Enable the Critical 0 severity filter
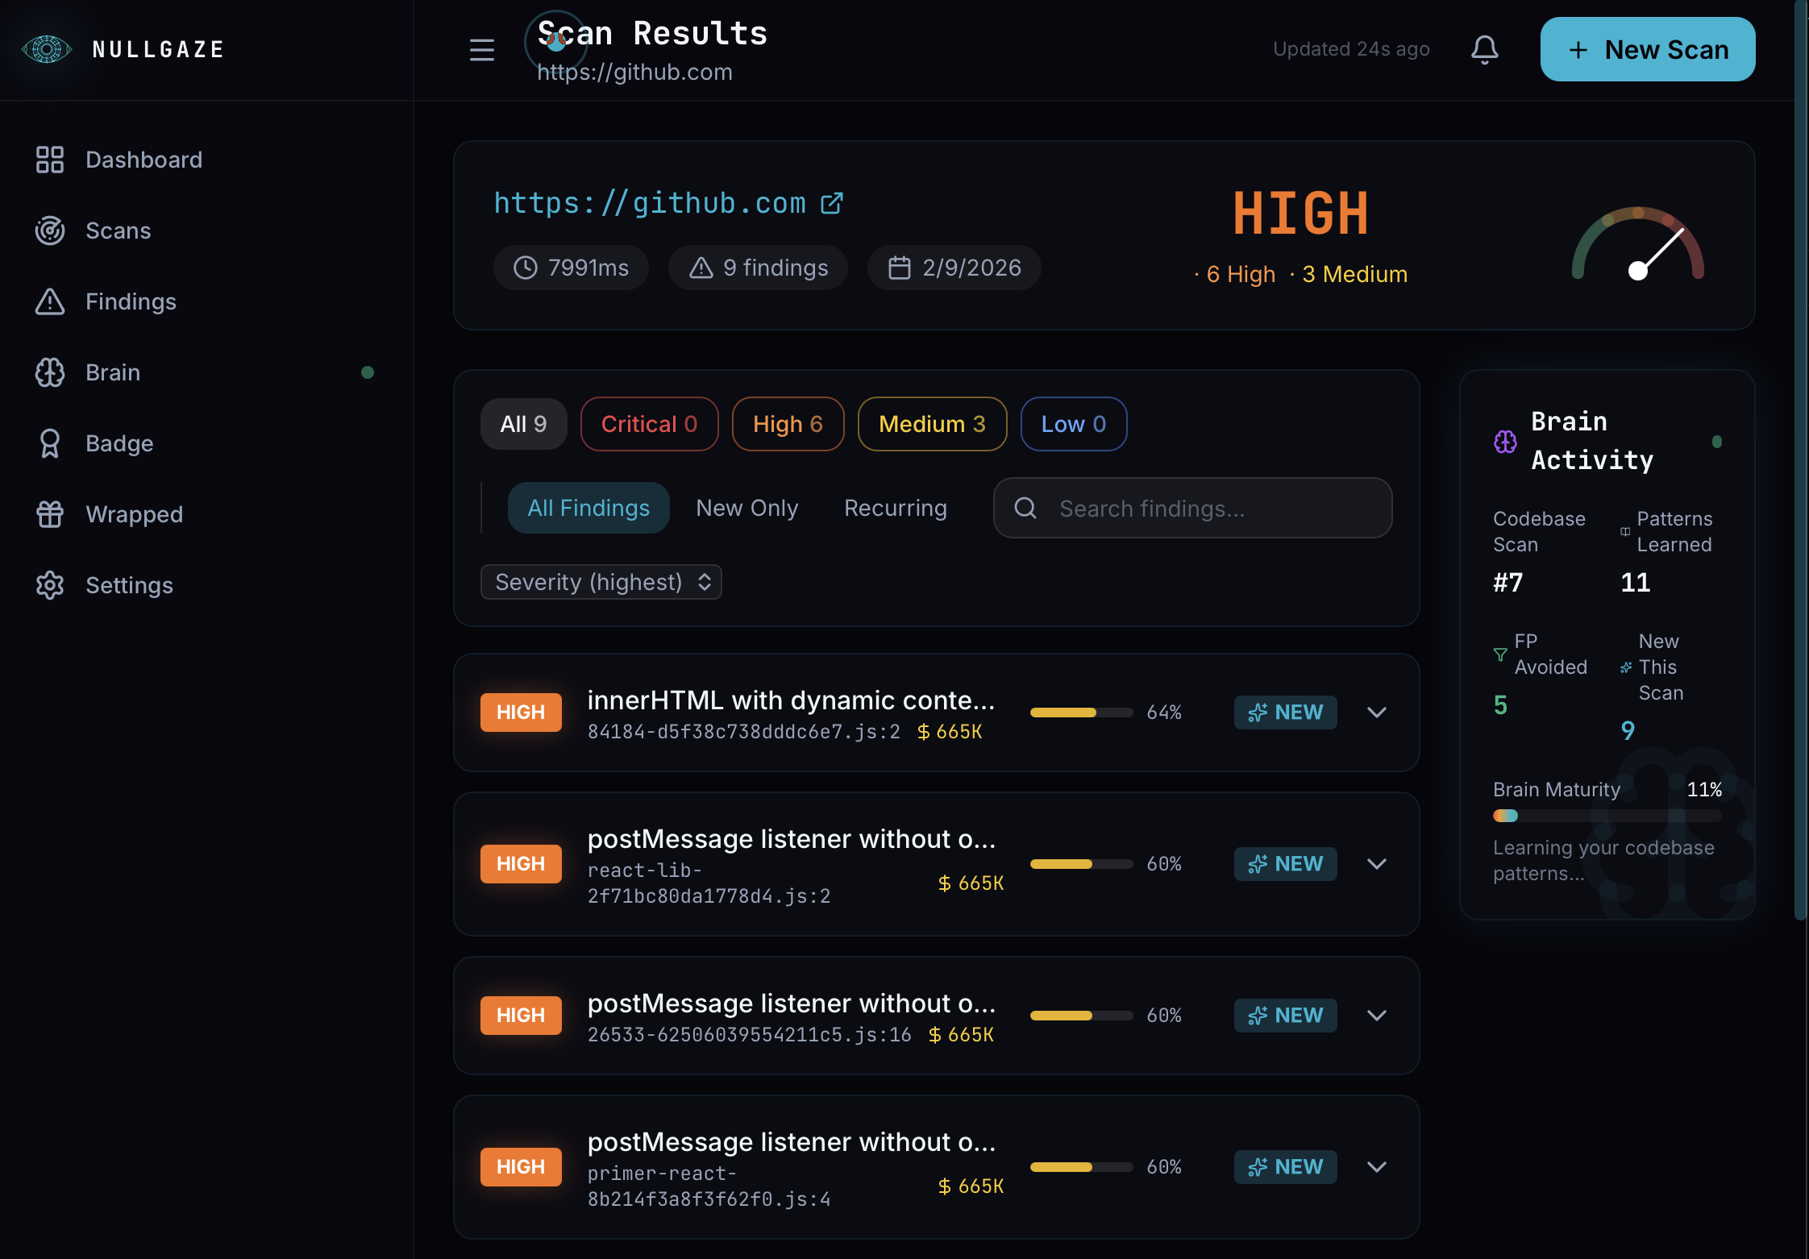 [x=649, y=423]
